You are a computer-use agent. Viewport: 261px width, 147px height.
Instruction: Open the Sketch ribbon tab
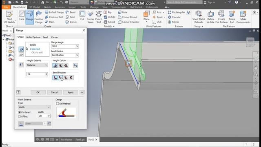(x=47, y=7)
